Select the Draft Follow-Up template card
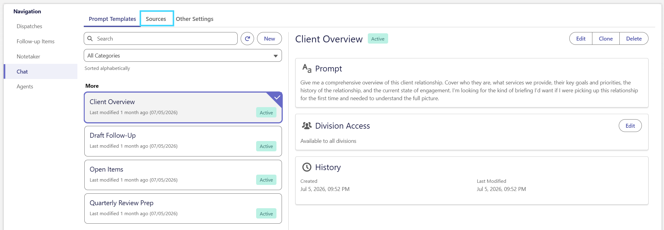 click(183, 141)
